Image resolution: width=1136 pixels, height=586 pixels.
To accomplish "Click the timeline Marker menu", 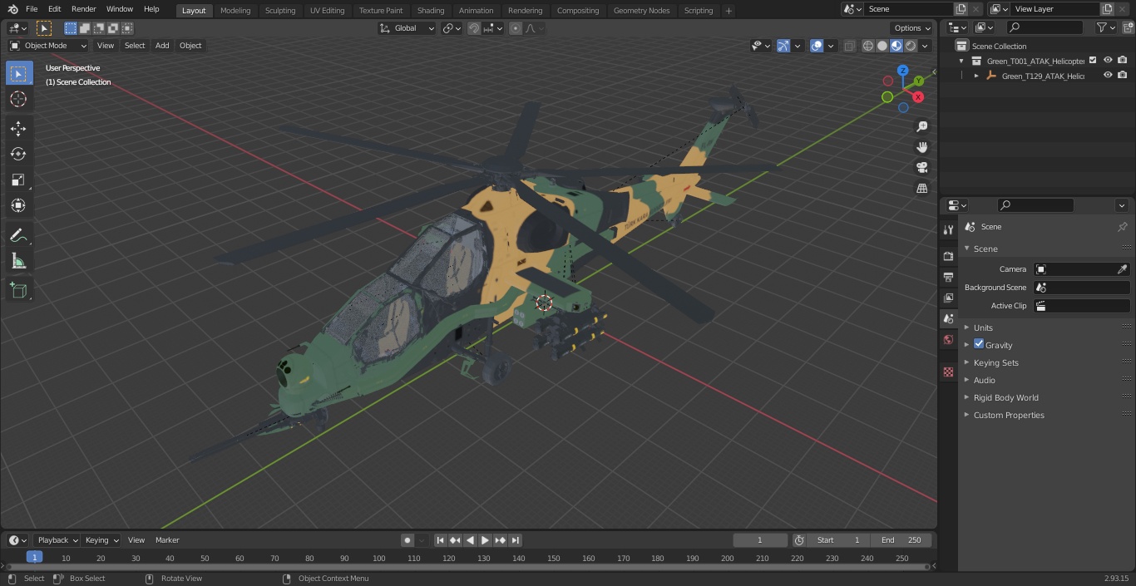I will pos(167,540).
